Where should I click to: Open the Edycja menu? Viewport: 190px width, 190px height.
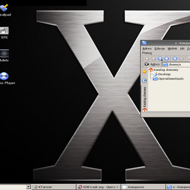(160, 48)
